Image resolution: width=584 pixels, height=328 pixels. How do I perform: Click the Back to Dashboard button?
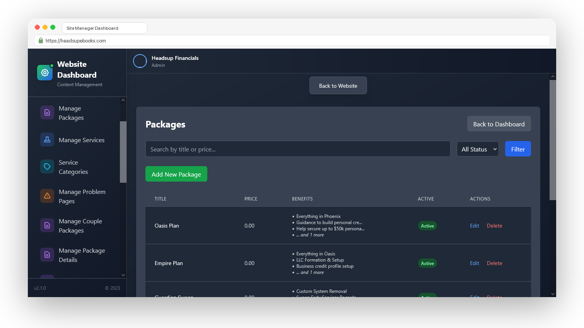[x=499, y=124]
